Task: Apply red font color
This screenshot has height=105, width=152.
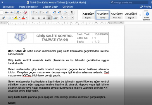Action: coord(23,18)
